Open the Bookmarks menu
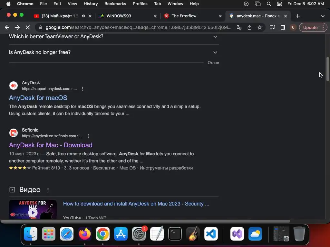This screenshot has height=247, width=330. (115, 4)
